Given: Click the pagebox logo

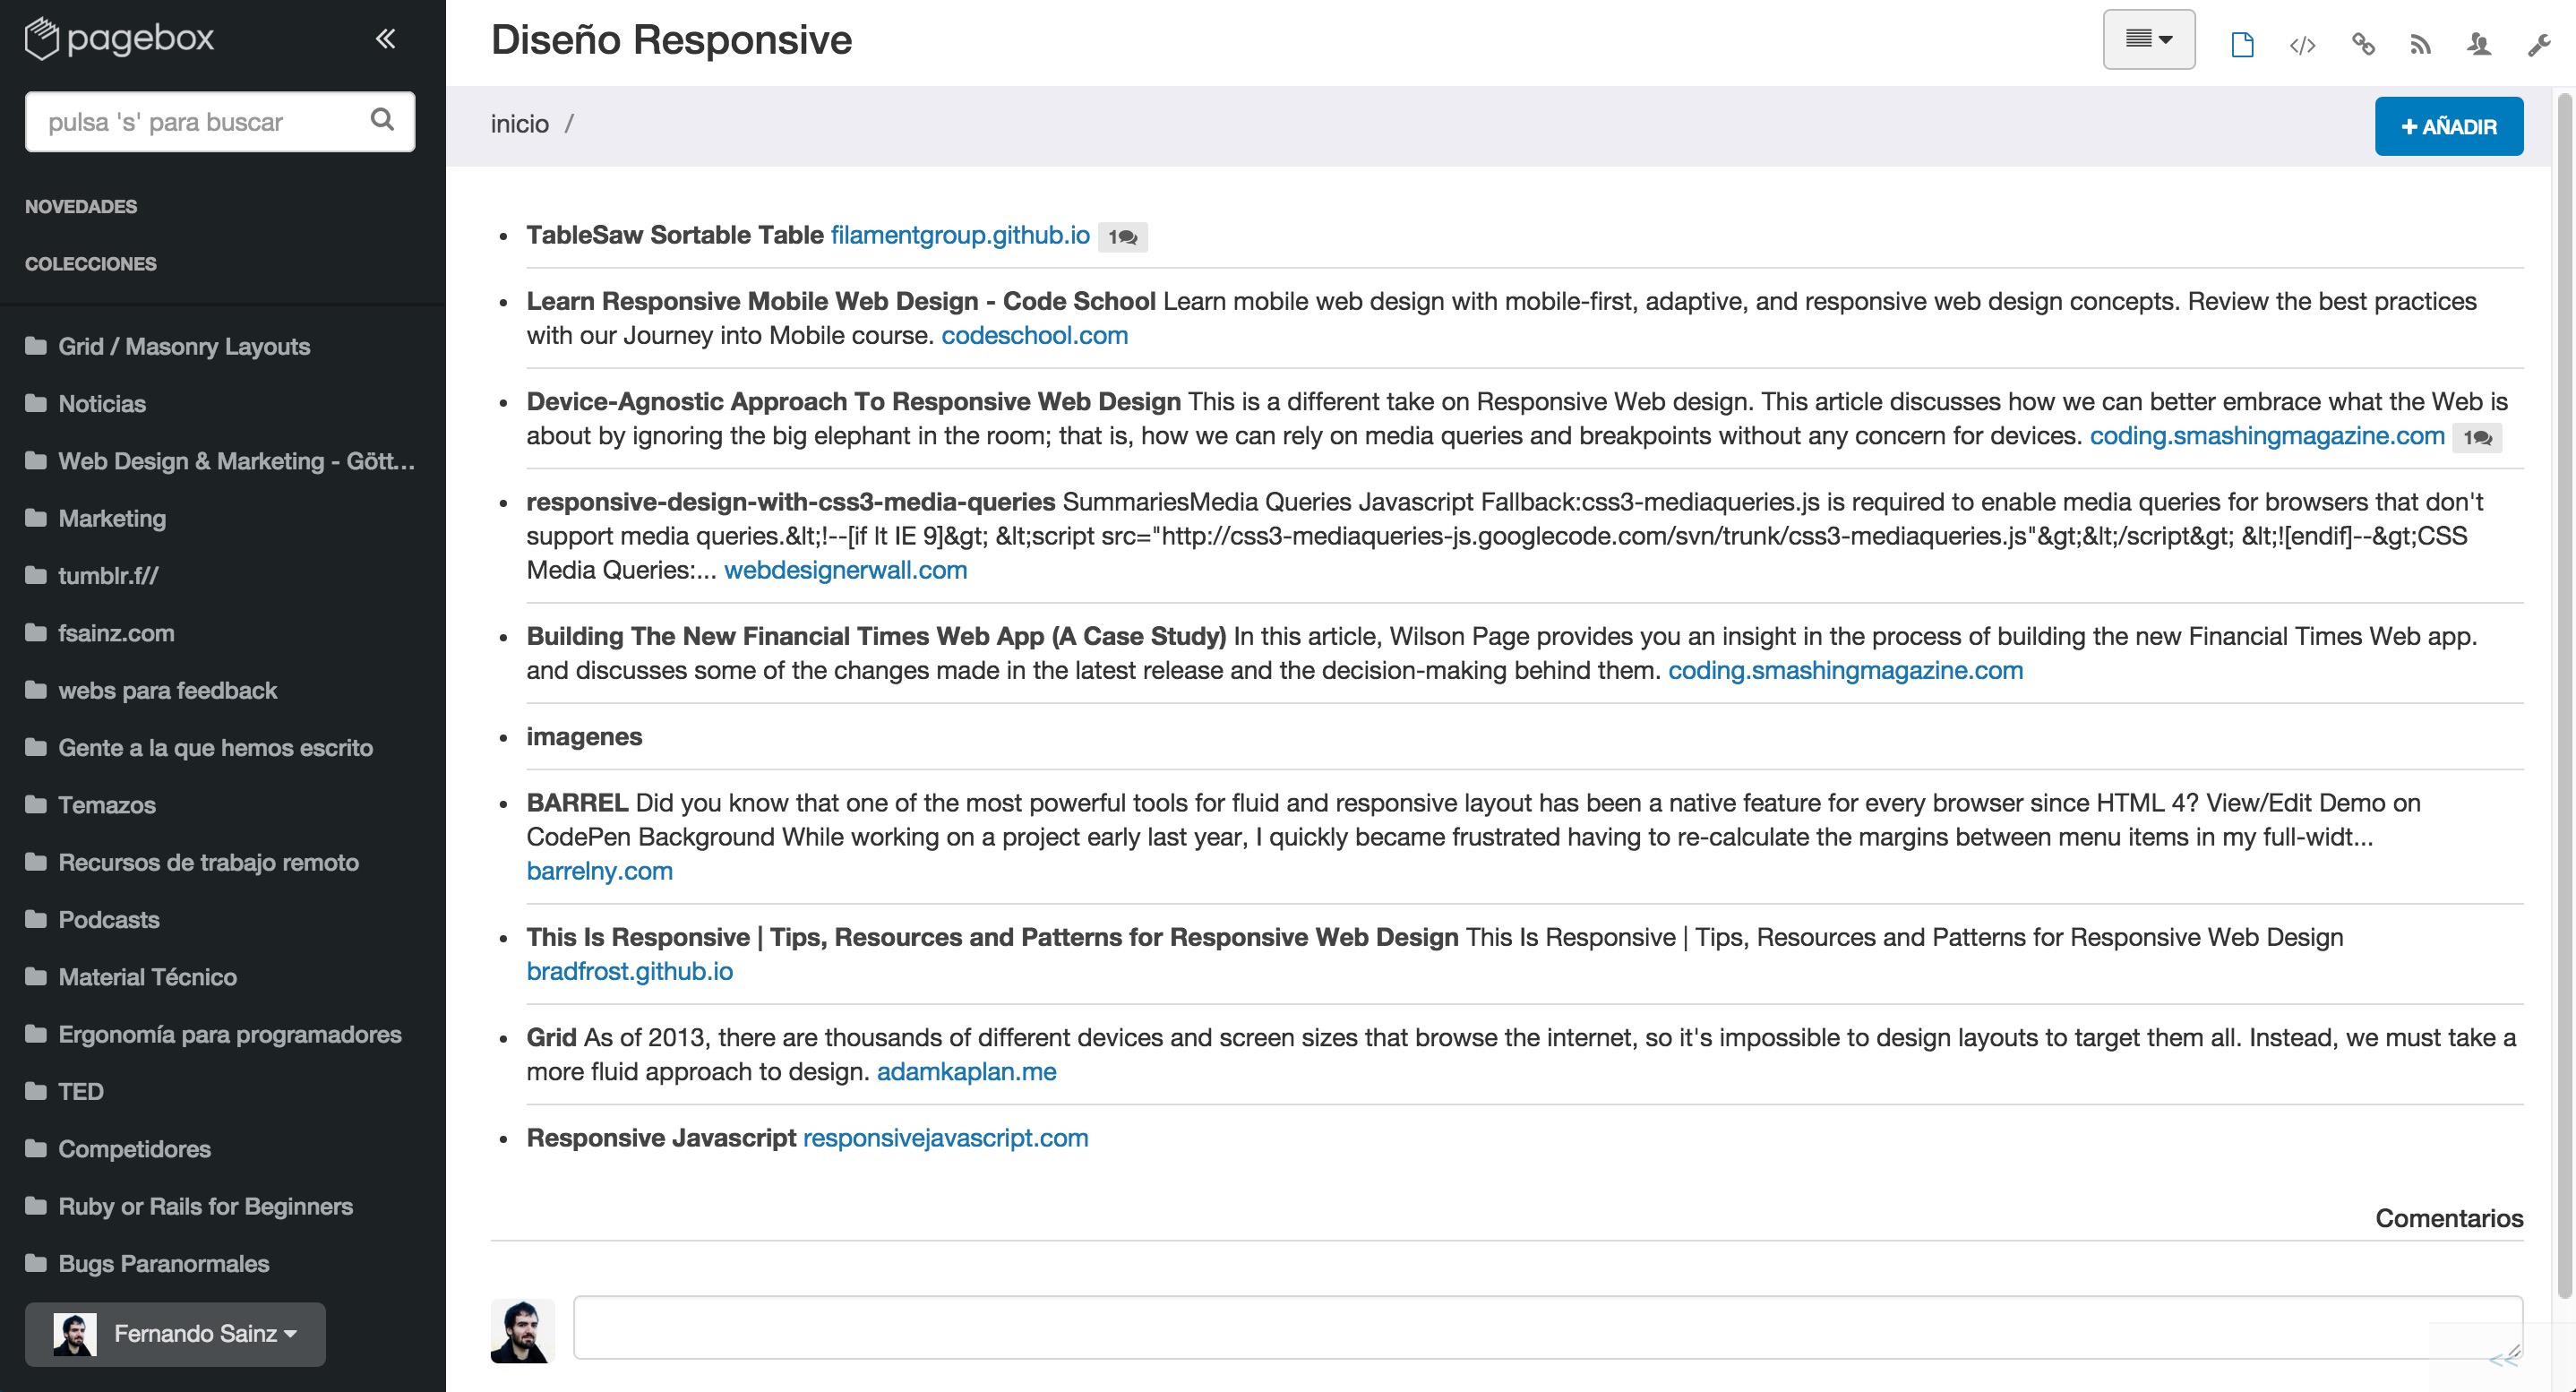Looking at the screenshot, I should pyautogui.click(x=119, y=38).
